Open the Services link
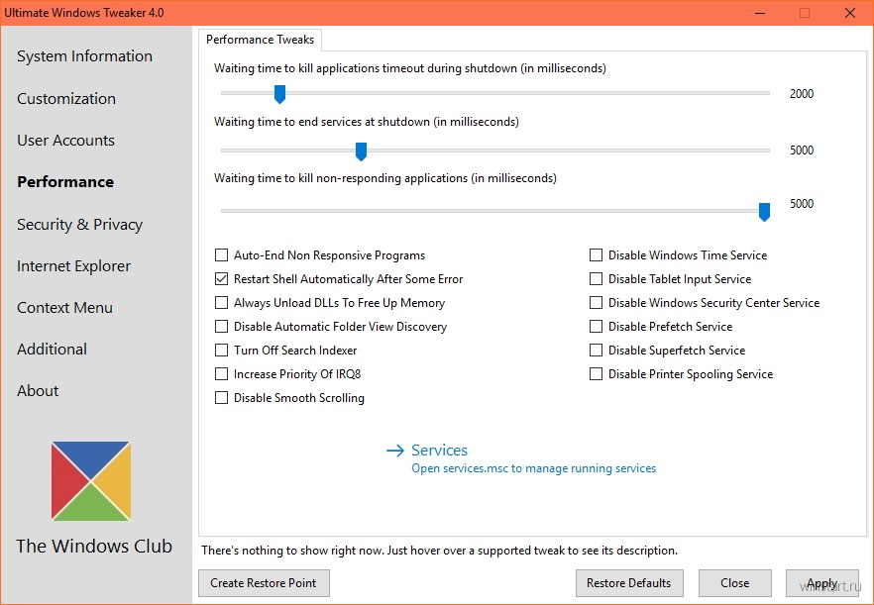874x605 pixels. pyautogui.click(x=439, y=451)
